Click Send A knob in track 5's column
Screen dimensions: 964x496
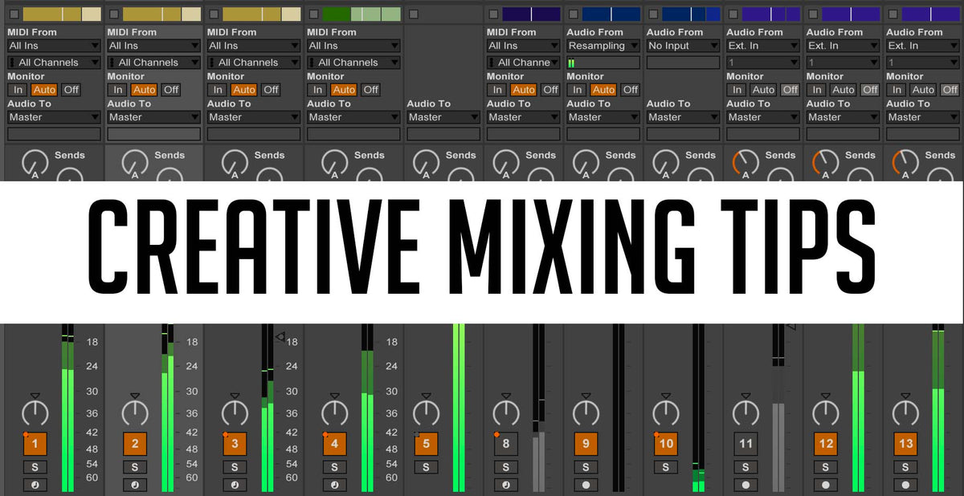click(426, 164)
